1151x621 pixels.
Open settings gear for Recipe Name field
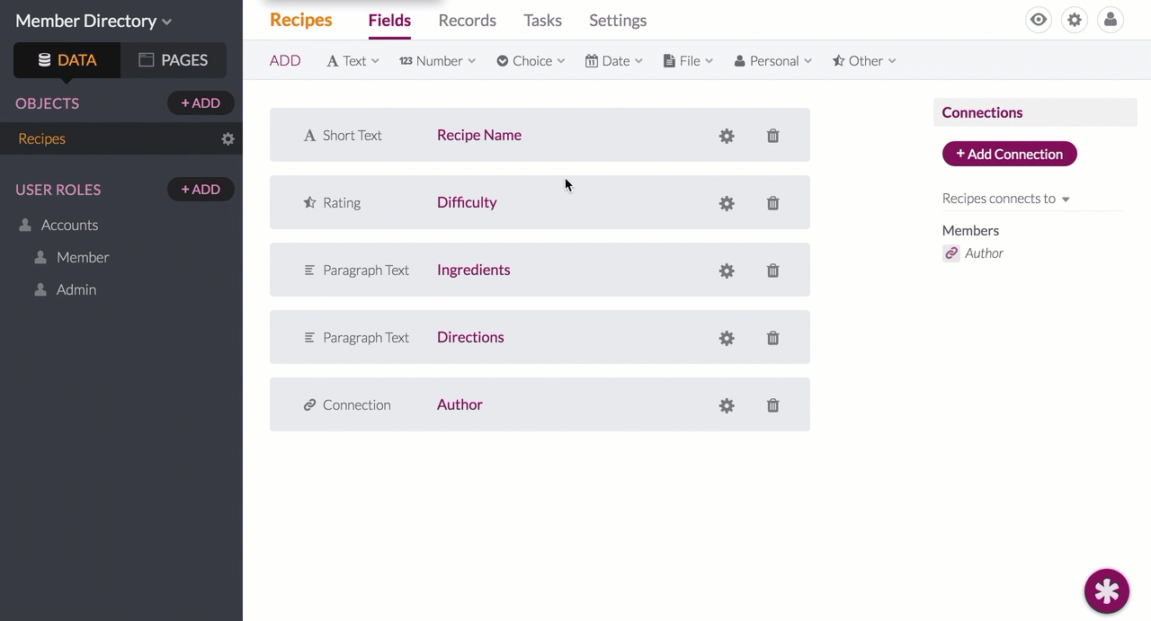tap(727, 136)
